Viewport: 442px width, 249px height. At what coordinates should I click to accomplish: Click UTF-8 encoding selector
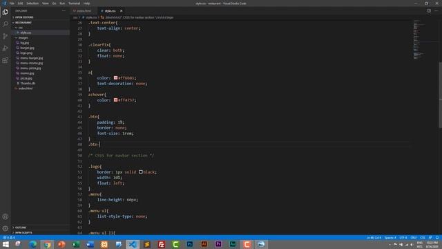pos(403,238)
